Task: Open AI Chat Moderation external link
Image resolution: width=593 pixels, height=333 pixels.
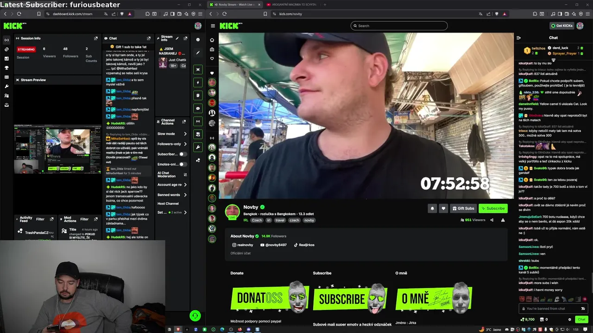Action: pos(185,175)
